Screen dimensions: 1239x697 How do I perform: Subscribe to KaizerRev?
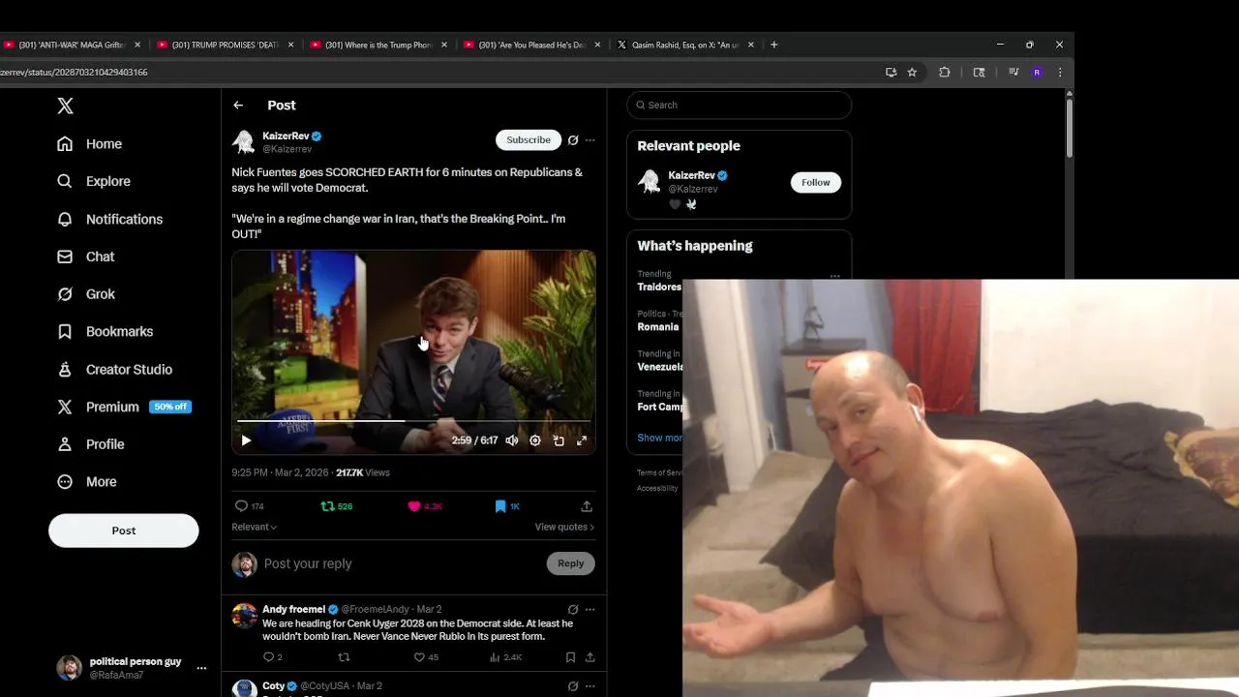[x=529, y=139]
